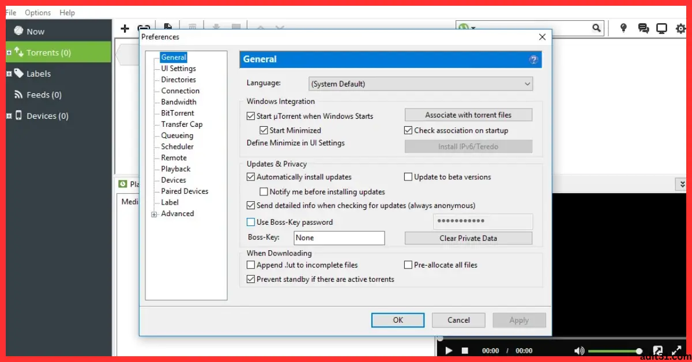Select UI Settings in preferences tree
692x362 pixels.
[178, 69]
